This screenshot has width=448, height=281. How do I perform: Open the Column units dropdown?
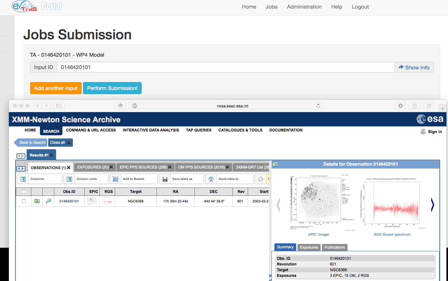(86, 179)
